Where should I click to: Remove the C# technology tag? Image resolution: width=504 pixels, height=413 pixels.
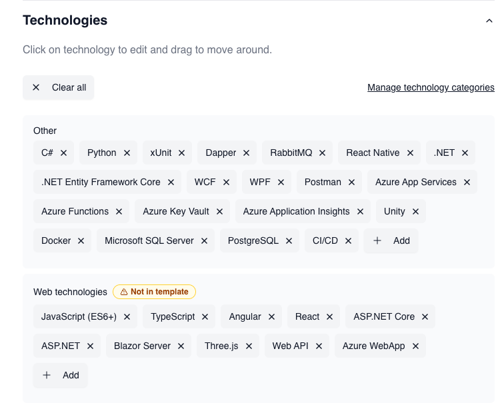click(63, 153)
